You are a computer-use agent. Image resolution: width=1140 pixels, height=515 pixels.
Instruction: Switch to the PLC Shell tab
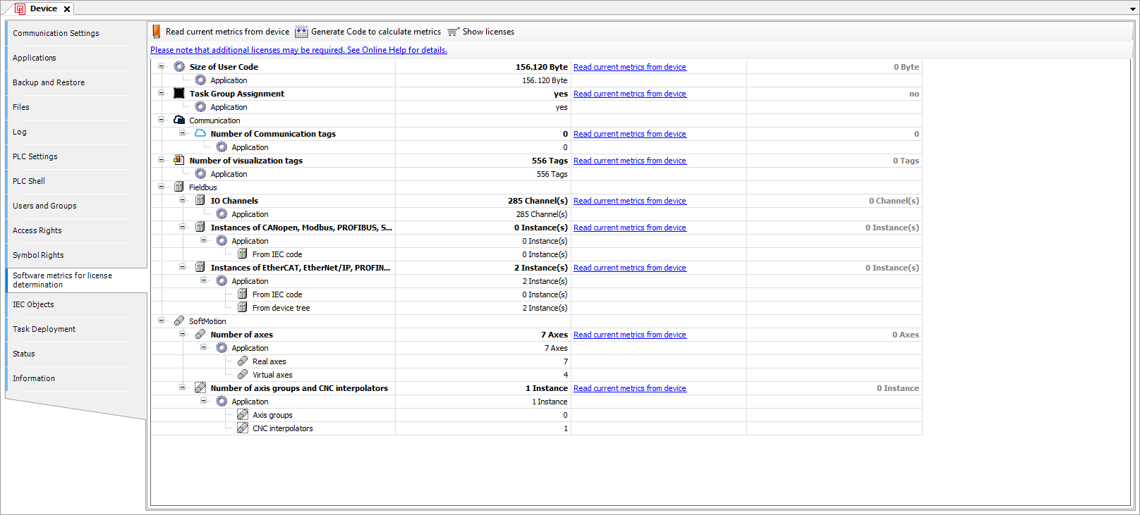(x=29, y=181)
